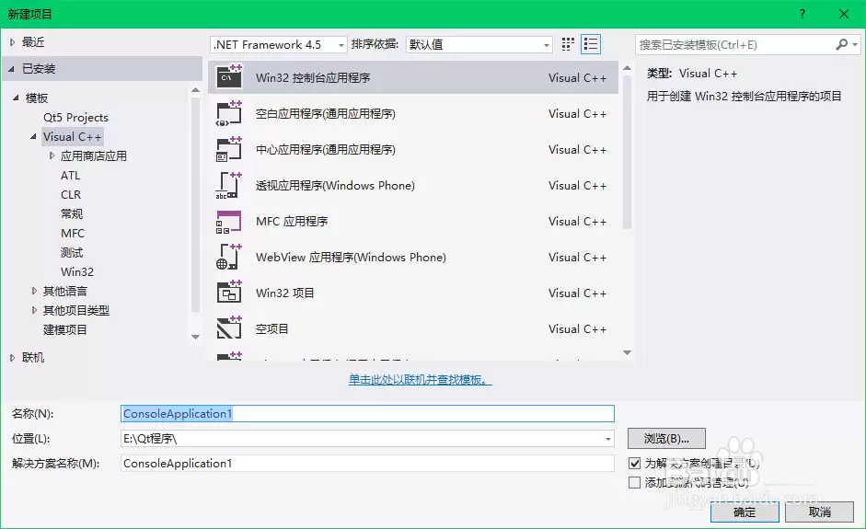Expand the 联机 section
Viewport: 866px width, 529px height.
pyautogui.click(x=13, y=358)
